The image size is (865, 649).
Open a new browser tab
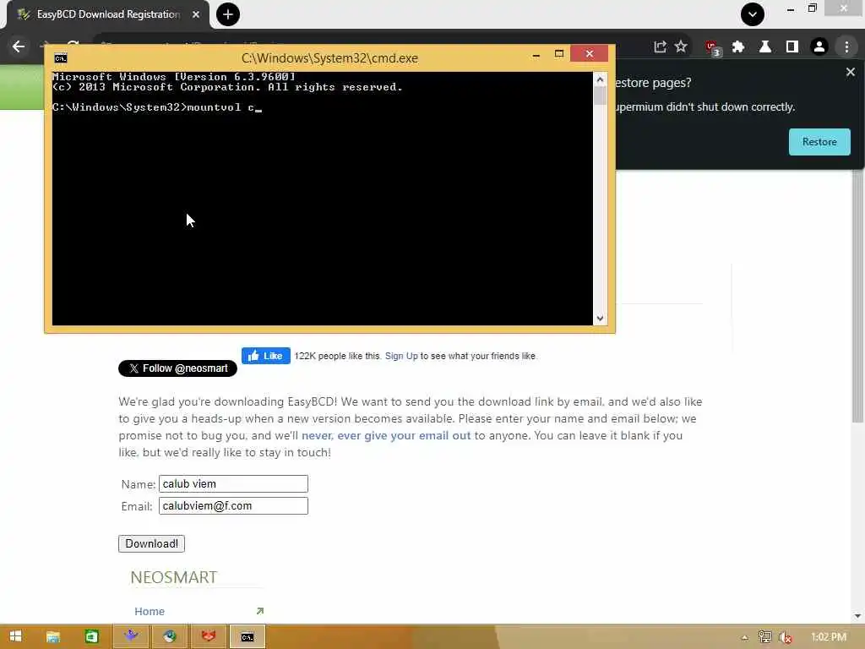click(228, 14)
